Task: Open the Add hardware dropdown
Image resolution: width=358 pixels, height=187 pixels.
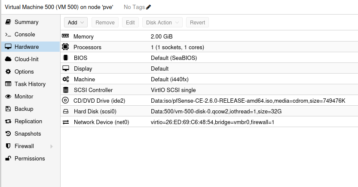Action: (x=76, y=22)
